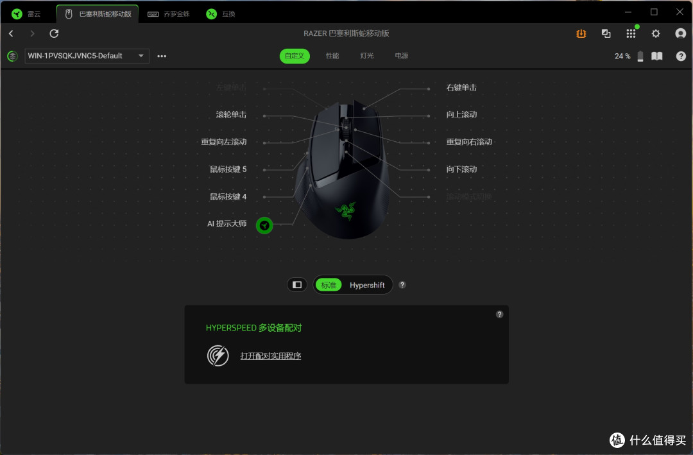This screenshot has width=693, height=455.
Task: Switch to Hypershift mode
Action: 367,285
